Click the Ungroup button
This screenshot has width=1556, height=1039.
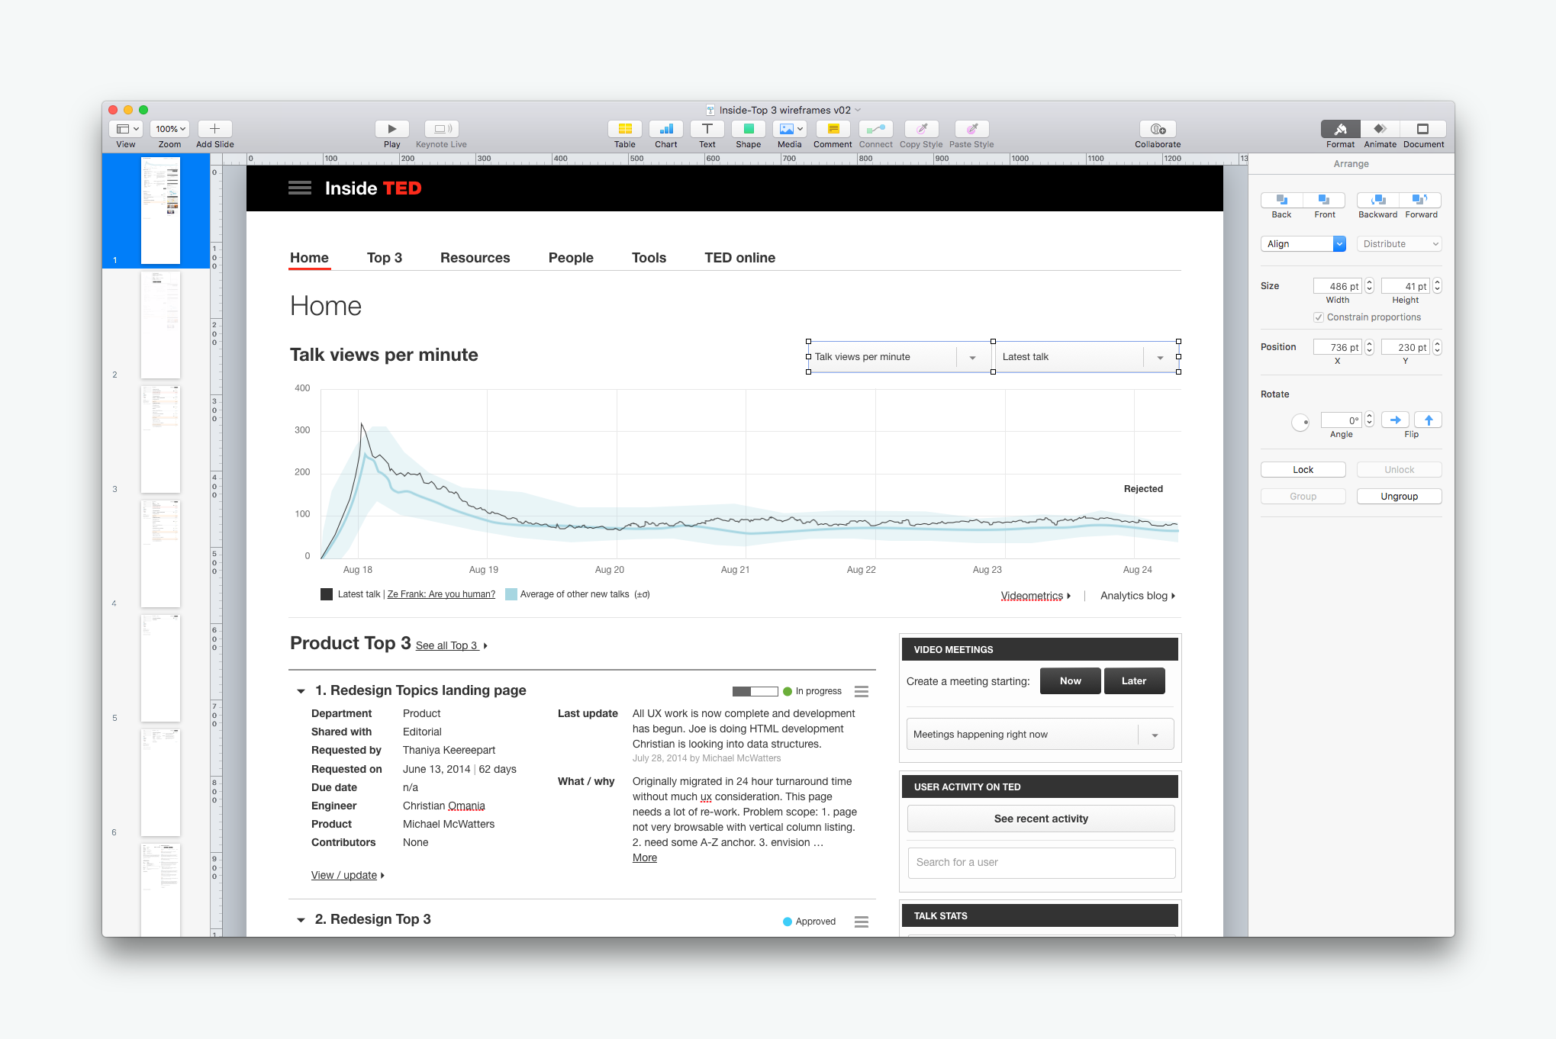coord(1400,497)
